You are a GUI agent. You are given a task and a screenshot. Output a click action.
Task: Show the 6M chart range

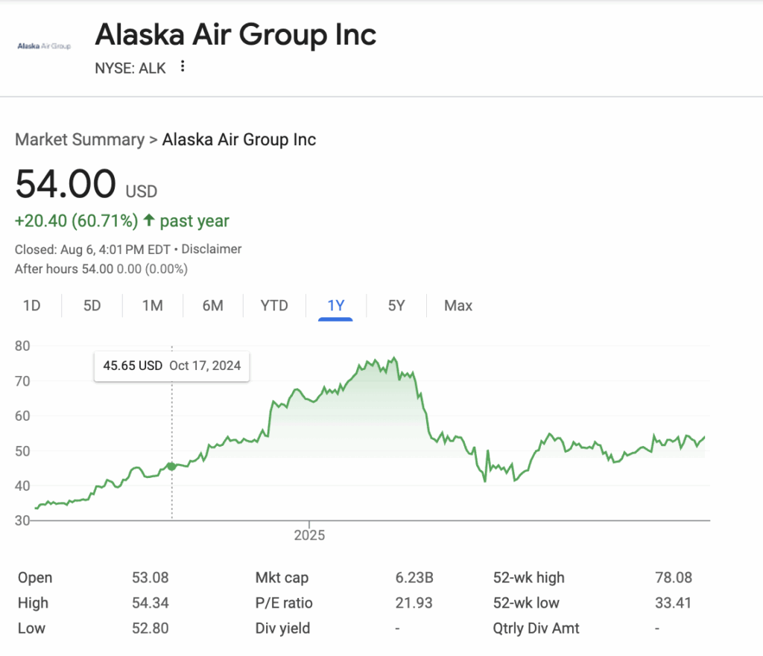click(212, 305)
